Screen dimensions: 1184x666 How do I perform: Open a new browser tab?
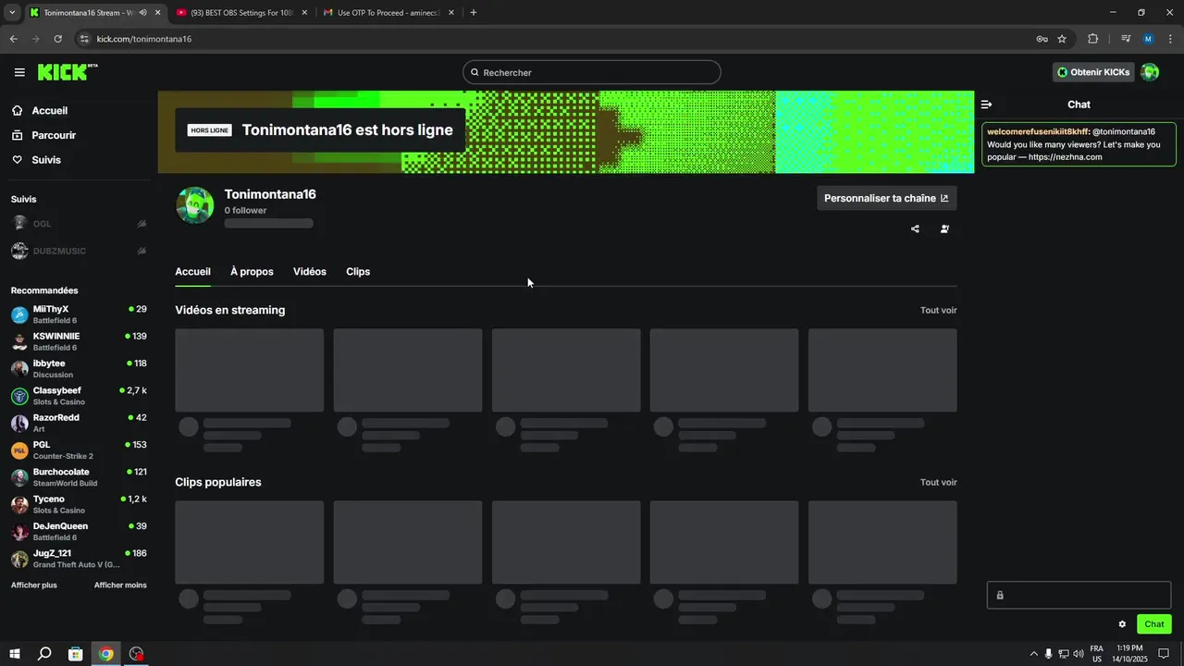pos(474,13)
